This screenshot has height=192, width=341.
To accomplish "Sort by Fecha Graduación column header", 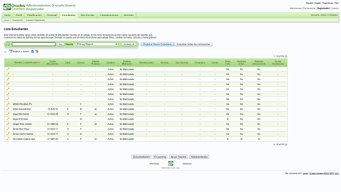I will click(278, 62).
